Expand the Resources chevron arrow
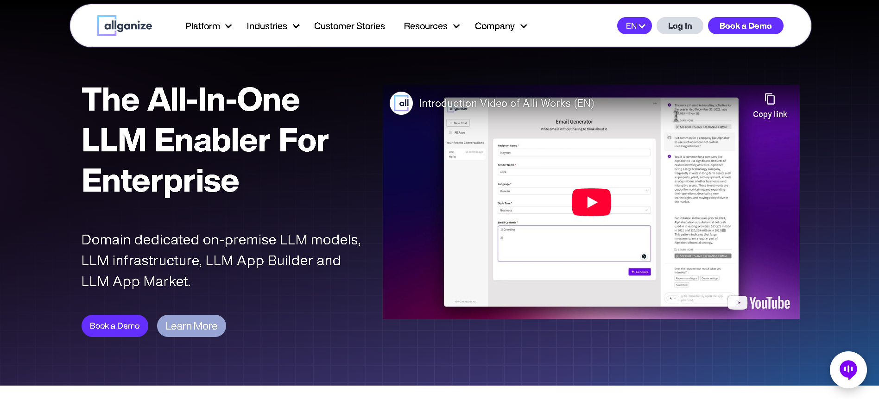 tap(456, 26)
